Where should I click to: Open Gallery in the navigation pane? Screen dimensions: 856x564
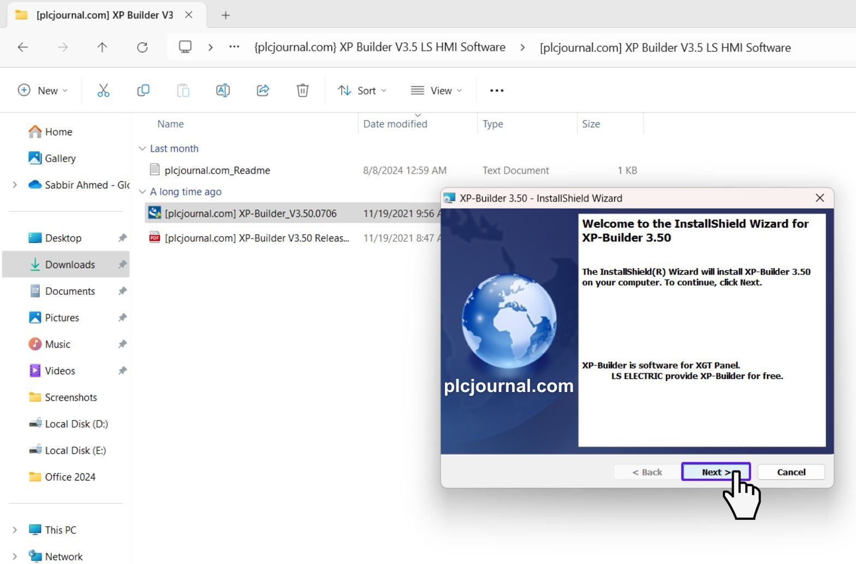pyautogui.click(x=60, y=158)
